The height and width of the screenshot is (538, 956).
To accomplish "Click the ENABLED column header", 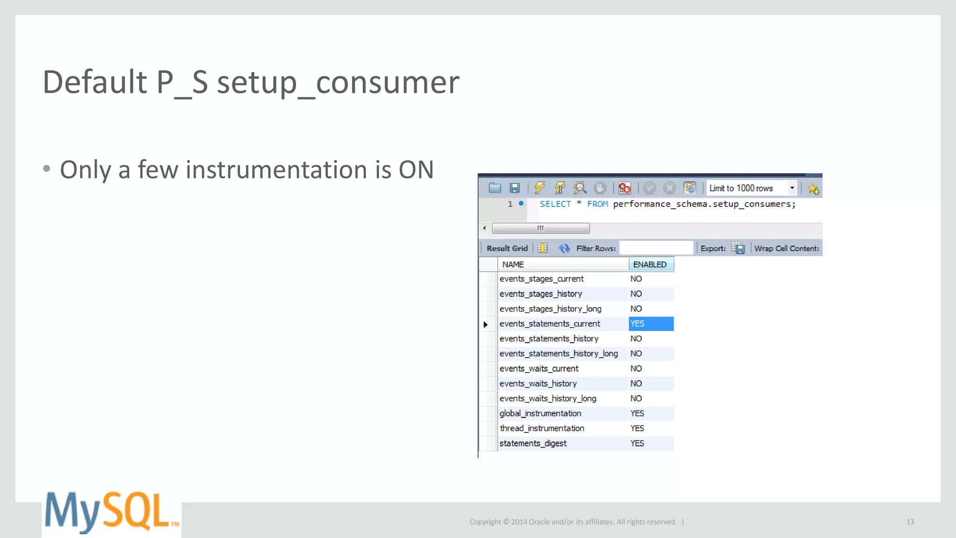I will [x=650, y=264].
